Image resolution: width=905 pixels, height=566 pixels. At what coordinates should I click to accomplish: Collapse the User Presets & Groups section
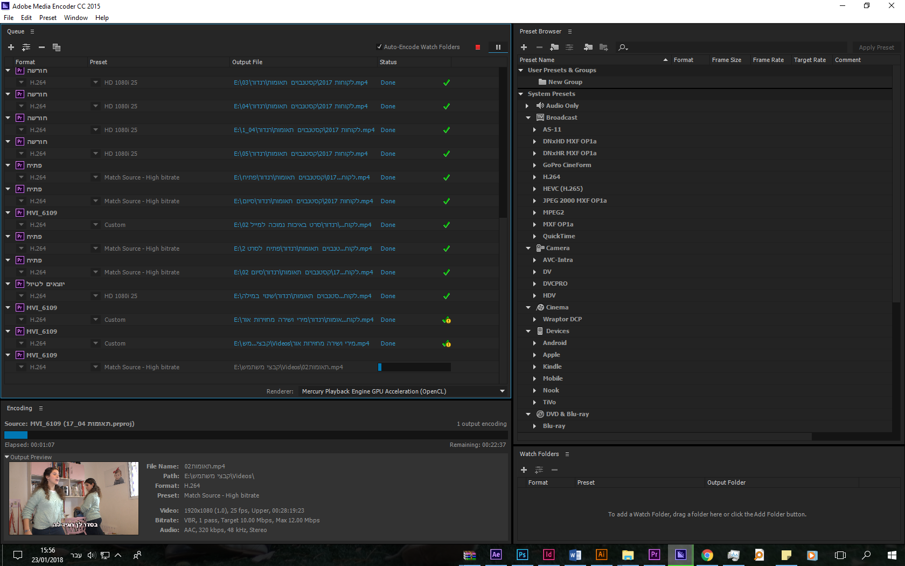point(521,70)
